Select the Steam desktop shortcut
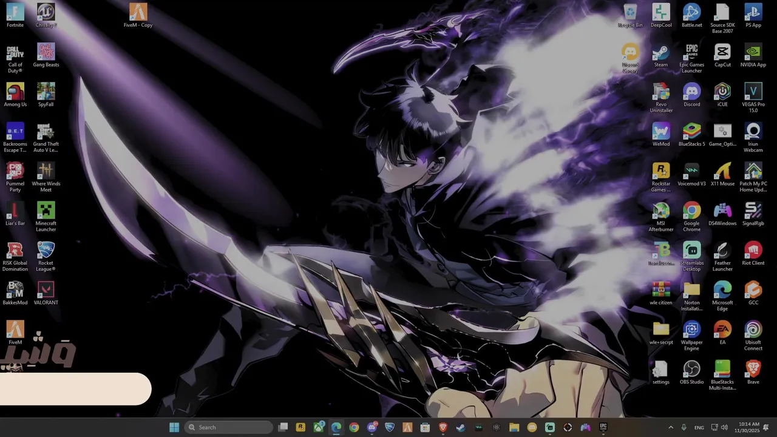 (x=661, y=55)
